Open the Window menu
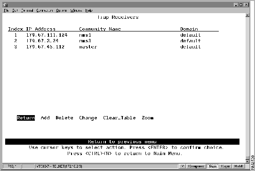255x171 pixels. point(76,10)
